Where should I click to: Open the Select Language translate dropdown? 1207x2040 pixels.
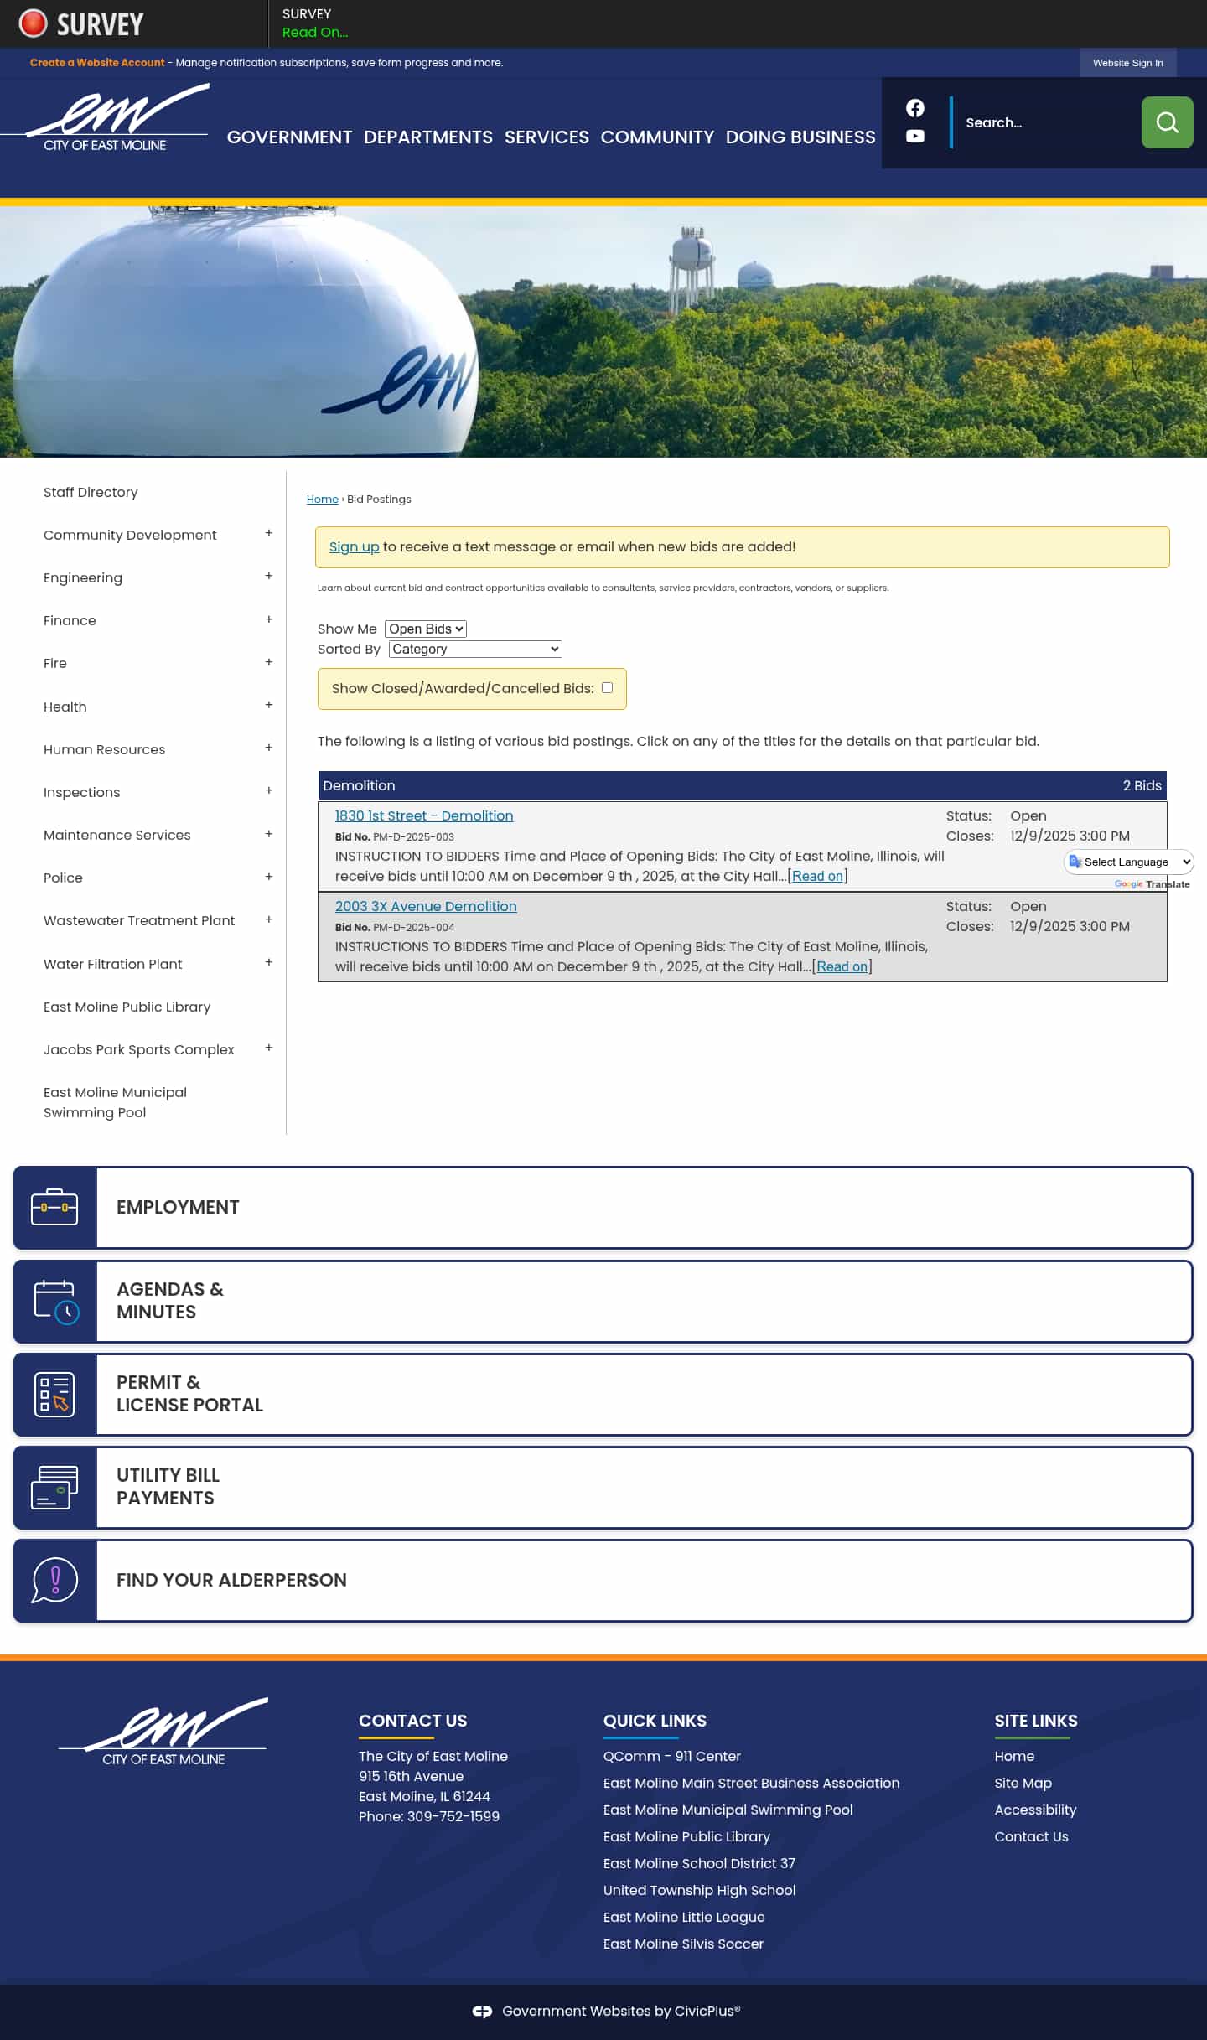coord(1129,862)
